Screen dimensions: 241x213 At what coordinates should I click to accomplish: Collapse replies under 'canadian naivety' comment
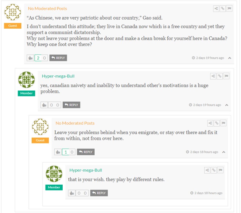[227, 105]
